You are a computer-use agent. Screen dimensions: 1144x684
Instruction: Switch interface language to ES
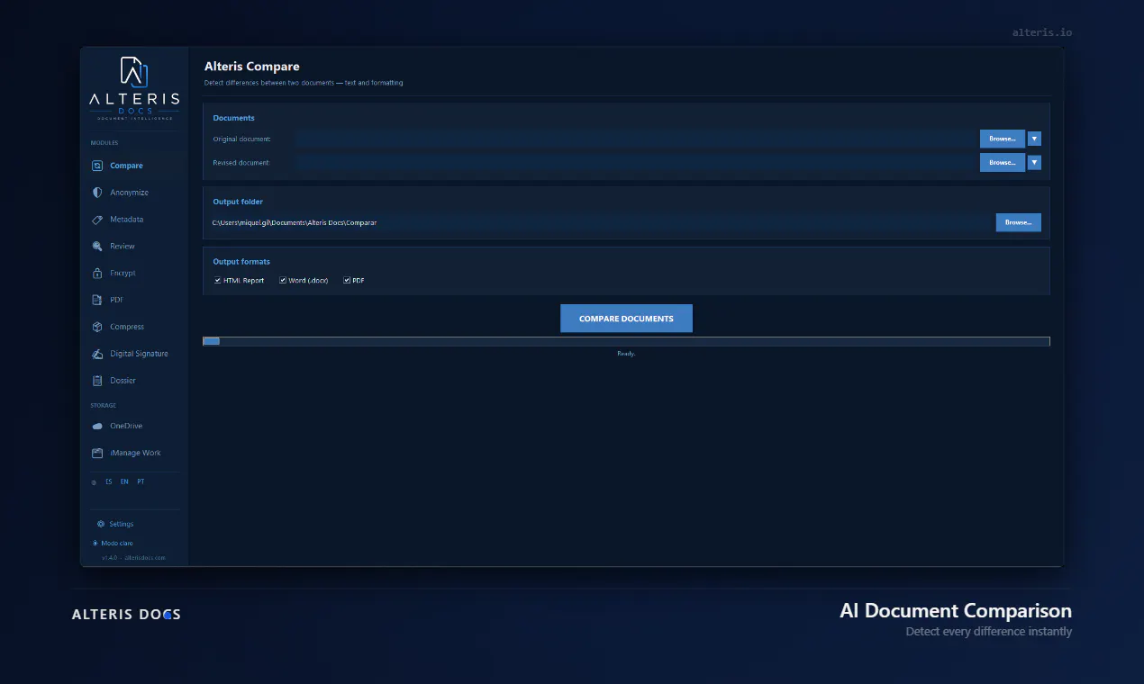109,482
